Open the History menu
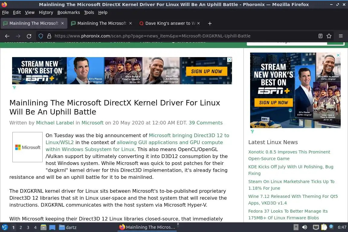348x232 pixels. (46, 12)
